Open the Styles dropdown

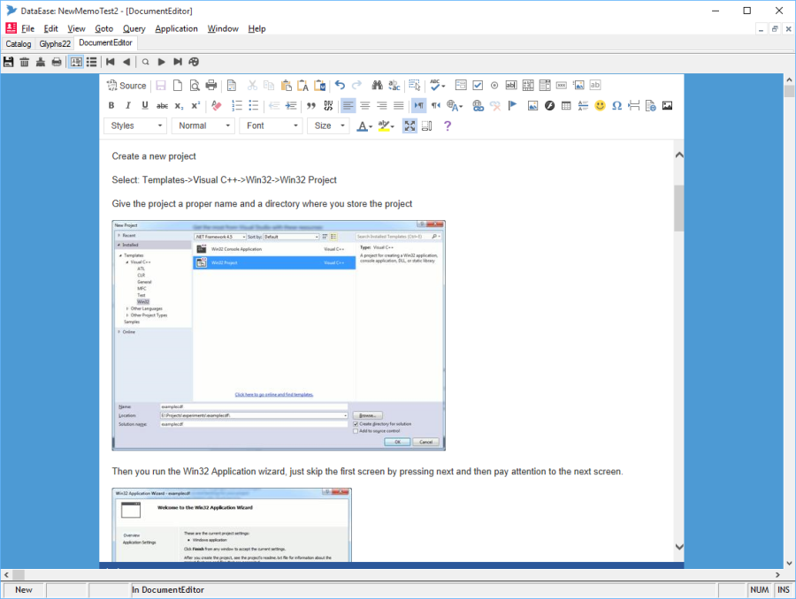(x=135, y=125)
